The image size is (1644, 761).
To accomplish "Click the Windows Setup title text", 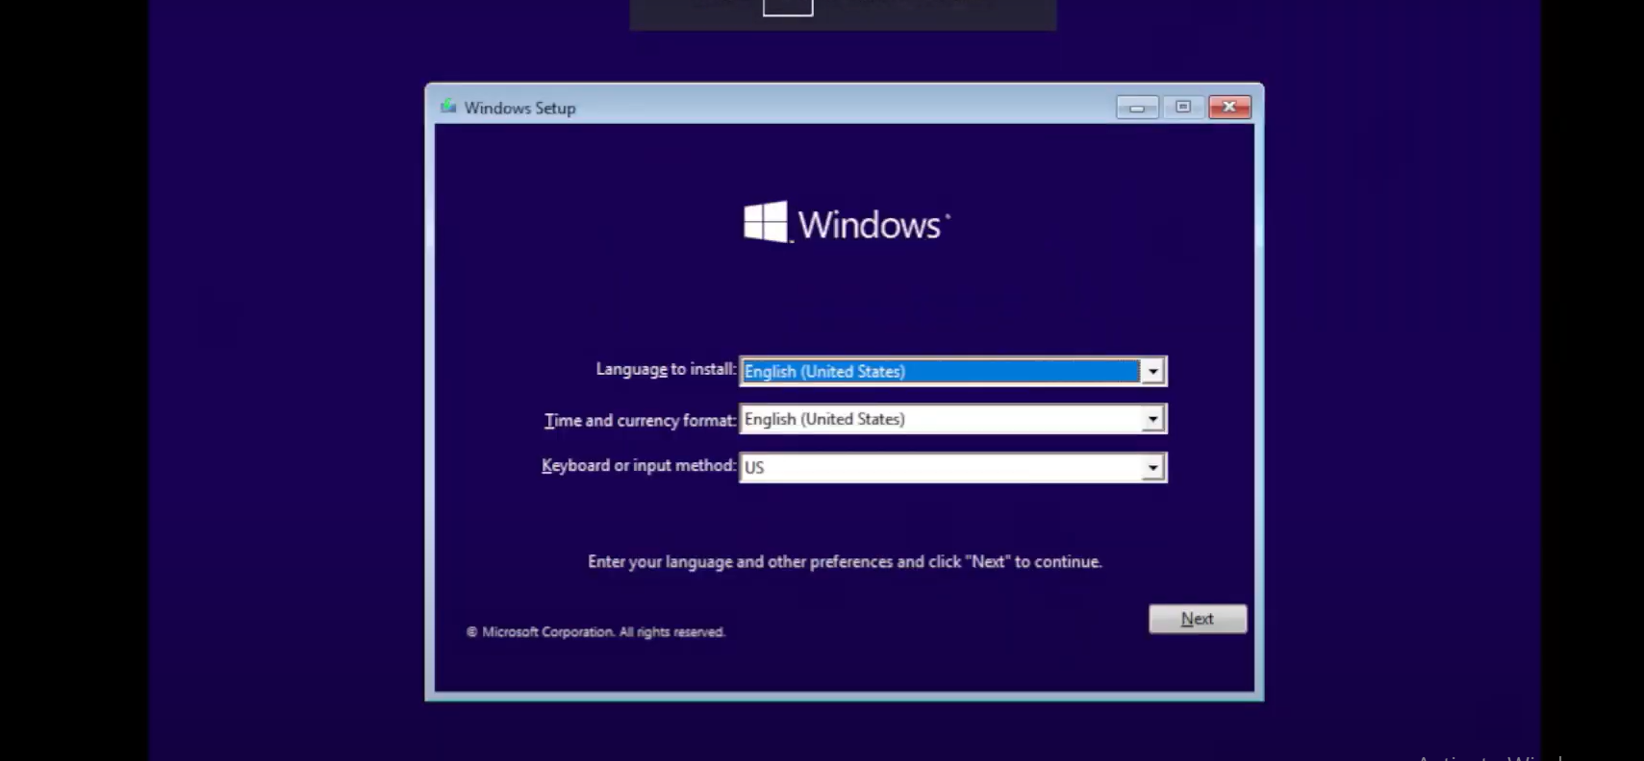I will [x=519, y=109].
